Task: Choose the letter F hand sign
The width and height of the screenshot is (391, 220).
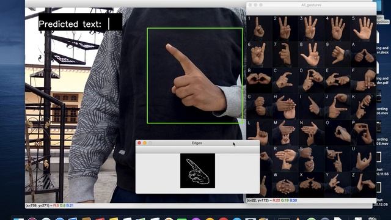Action: [363, 80]
